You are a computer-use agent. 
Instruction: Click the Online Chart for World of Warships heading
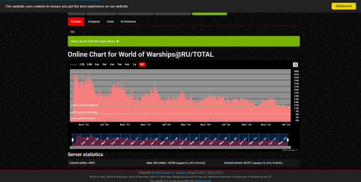140,54
